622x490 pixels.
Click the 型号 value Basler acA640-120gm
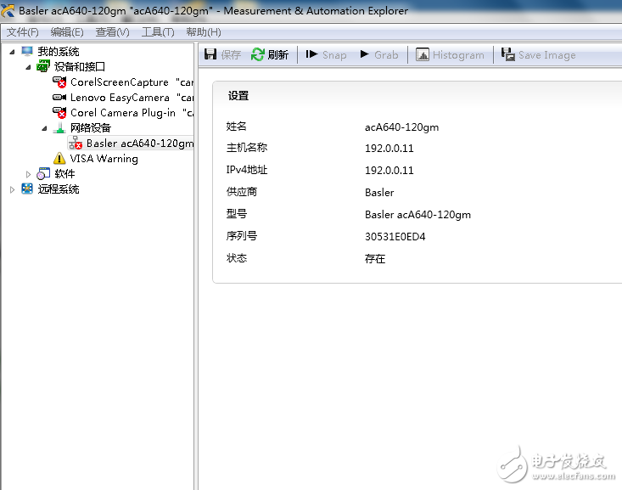(x=417, y=215)
